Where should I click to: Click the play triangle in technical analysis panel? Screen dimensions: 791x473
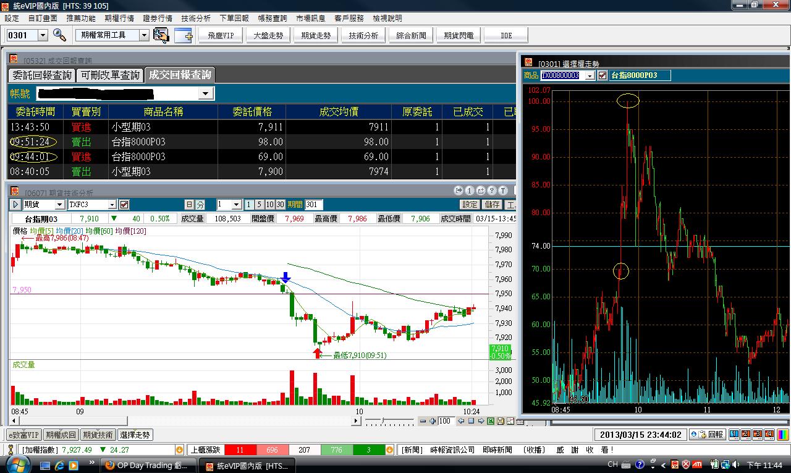click(x=15, y=205)
